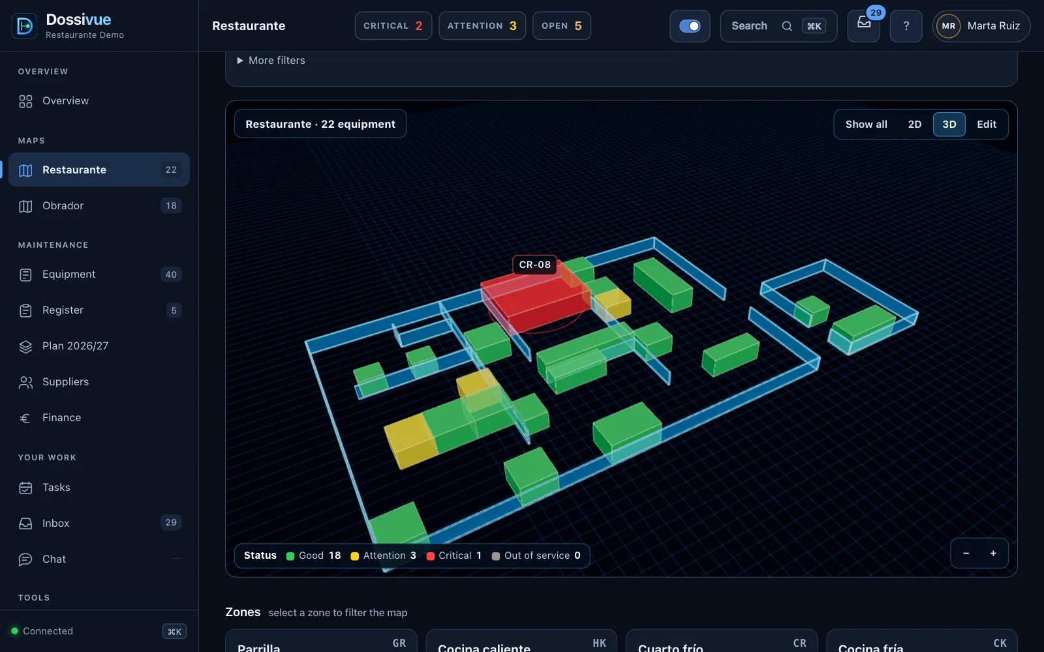Open the Cuarto frío zone card
This screenshot has width=1044, height=652.
pos(722,642)
